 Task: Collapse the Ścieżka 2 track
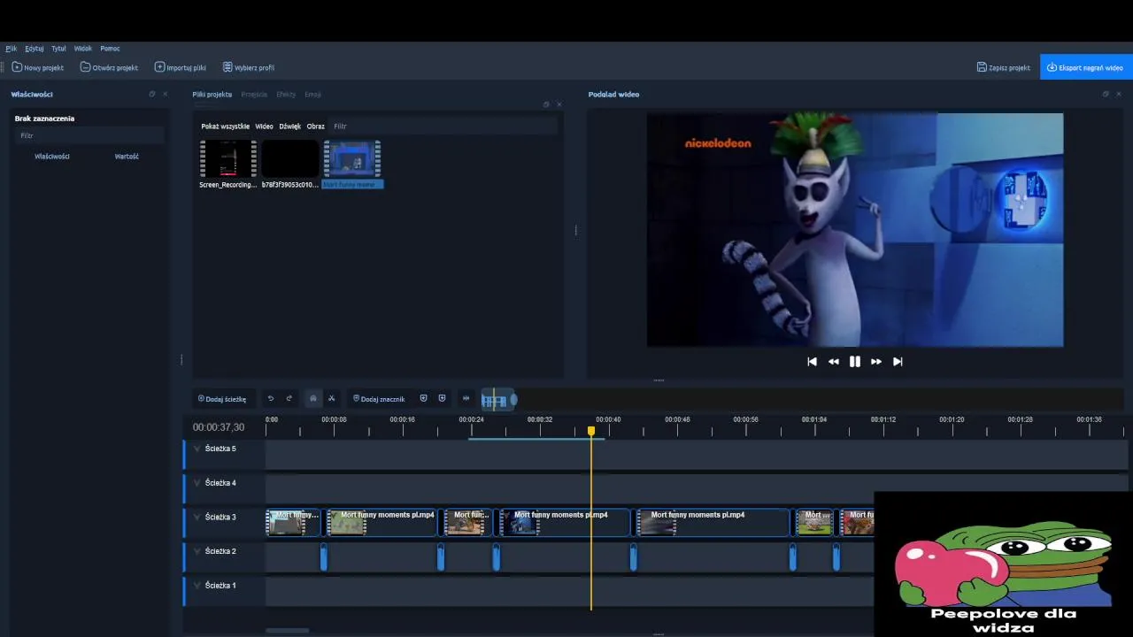click(x=197, y=552)
